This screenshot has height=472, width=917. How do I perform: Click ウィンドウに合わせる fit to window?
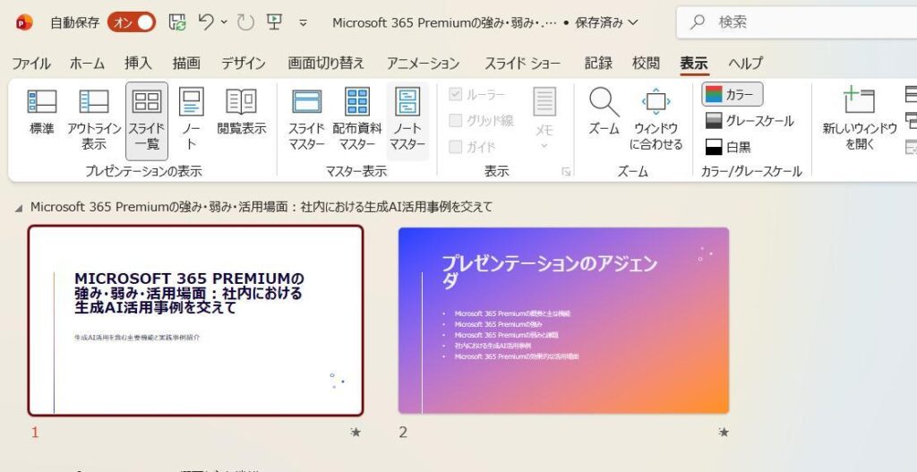pos(656,119)
